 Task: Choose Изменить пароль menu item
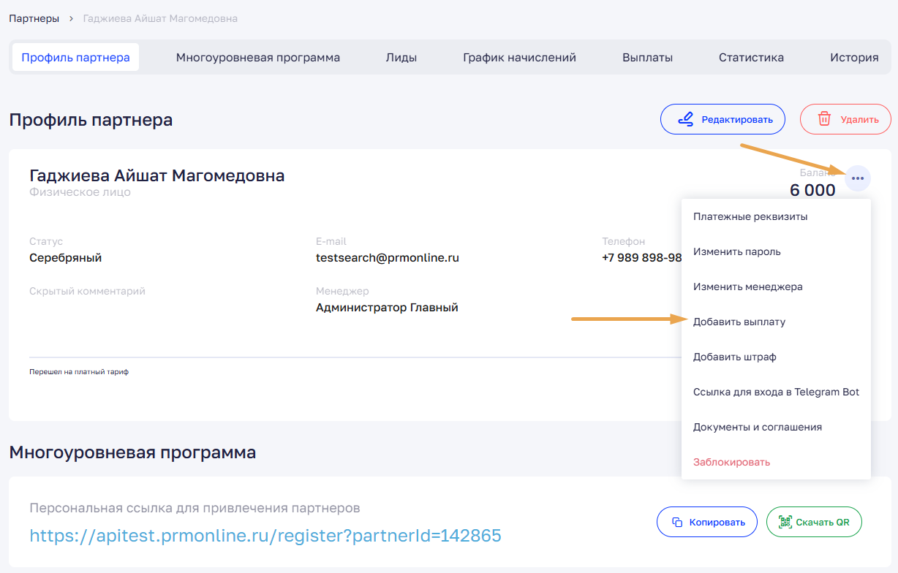(x=737, y=251)
